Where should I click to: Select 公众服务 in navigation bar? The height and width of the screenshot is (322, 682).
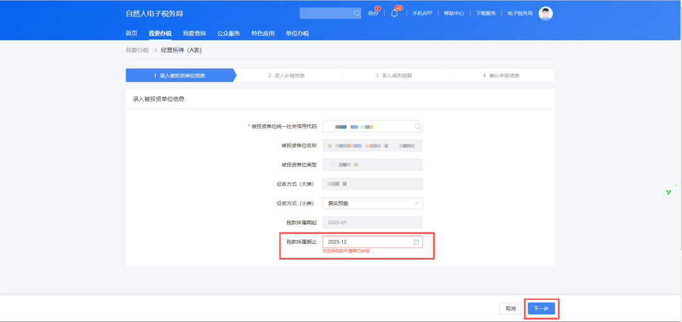(229, 33)
